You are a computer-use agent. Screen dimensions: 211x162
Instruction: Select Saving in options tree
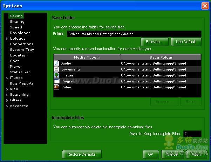16,16
